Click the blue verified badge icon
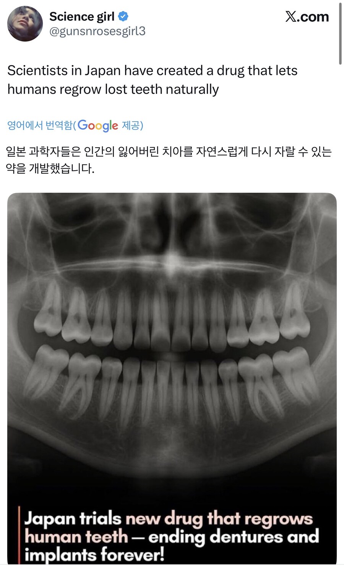The width and height of the screenshot is (344, 571). (x=123, y=16)
